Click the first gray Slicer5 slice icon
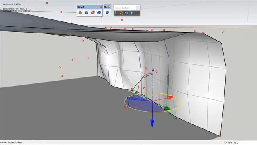The width and height of the screenshot is (257, 145). coord(80,12)
